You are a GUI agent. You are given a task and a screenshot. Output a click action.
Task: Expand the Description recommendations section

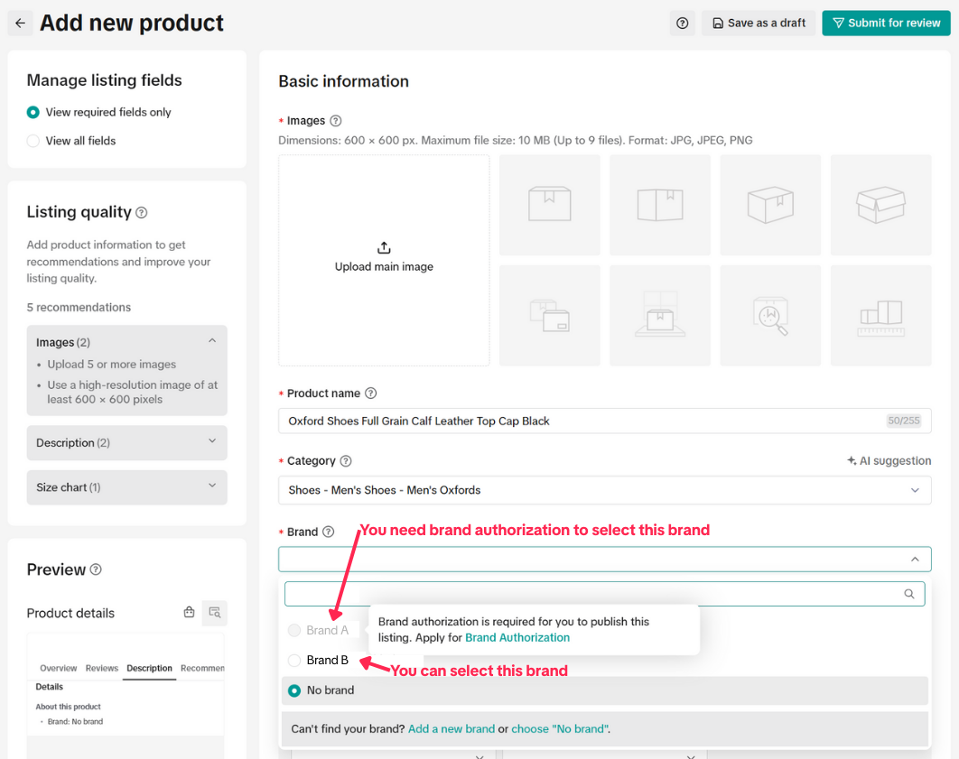tap(126, 443)
